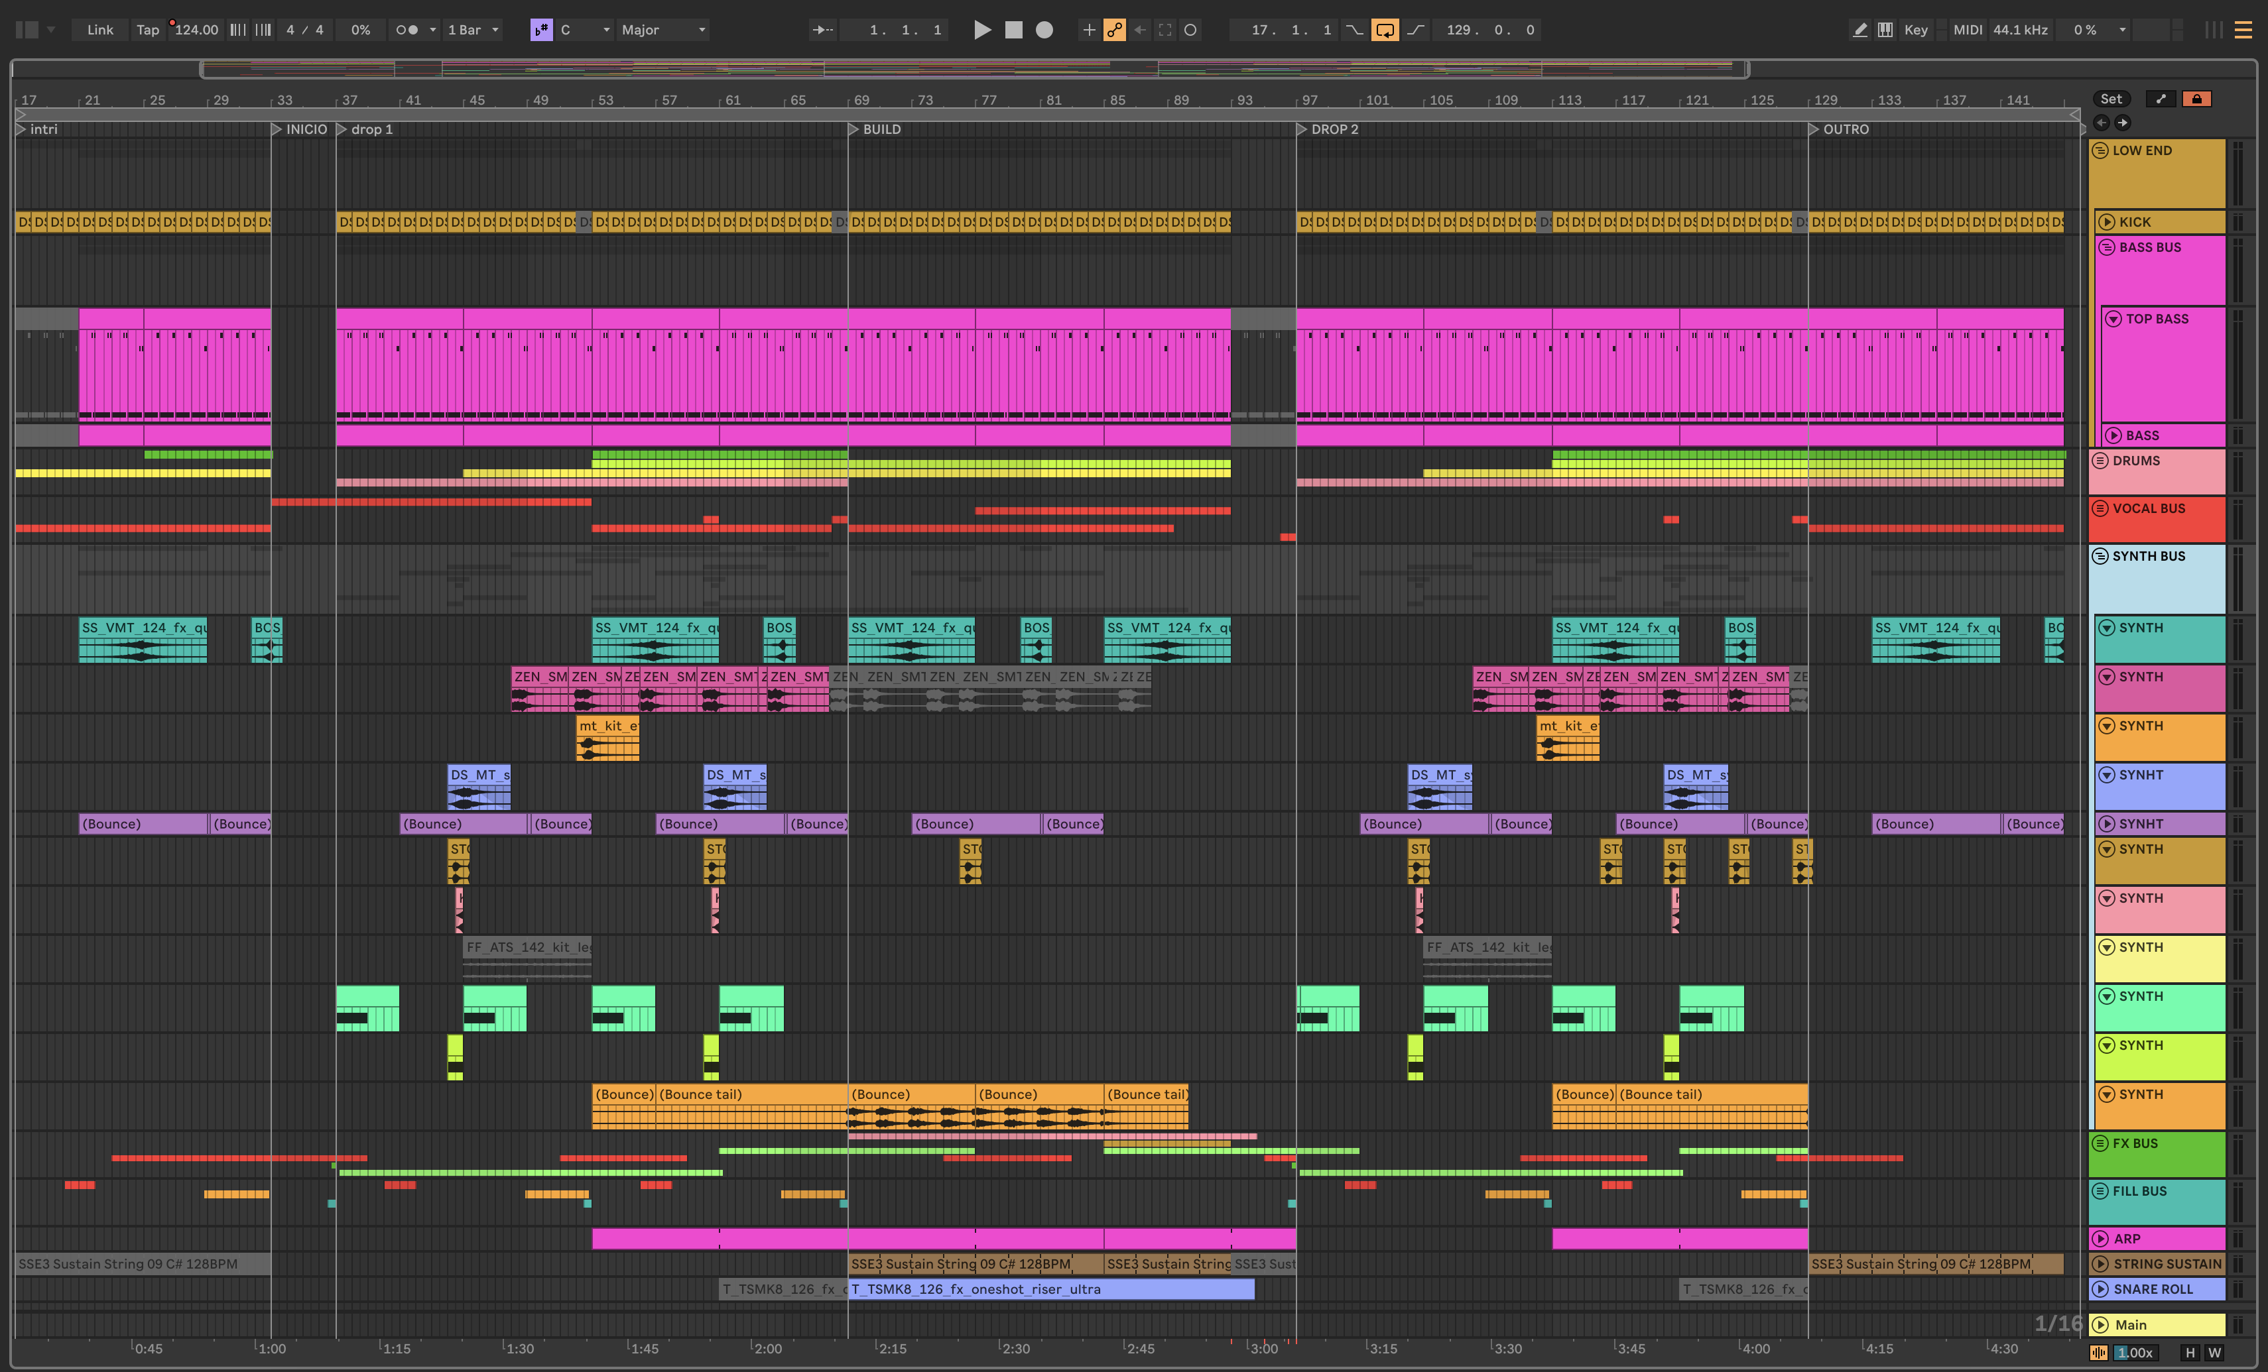Click the Follow playback arrow icon

point(821,29)
